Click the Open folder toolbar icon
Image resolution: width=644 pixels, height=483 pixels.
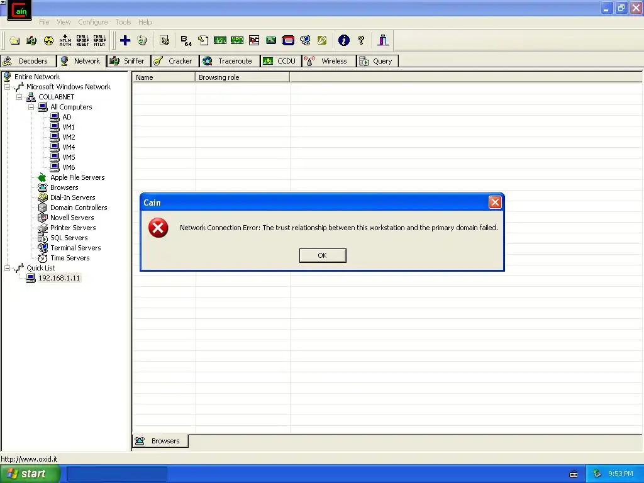15,40
